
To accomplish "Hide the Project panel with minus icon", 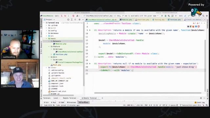I will tap(83, 20).
